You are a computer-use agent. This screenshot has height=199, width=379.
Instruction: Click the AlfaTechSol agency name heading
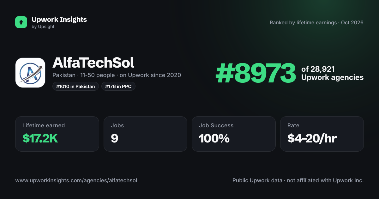tap(93, 63)
